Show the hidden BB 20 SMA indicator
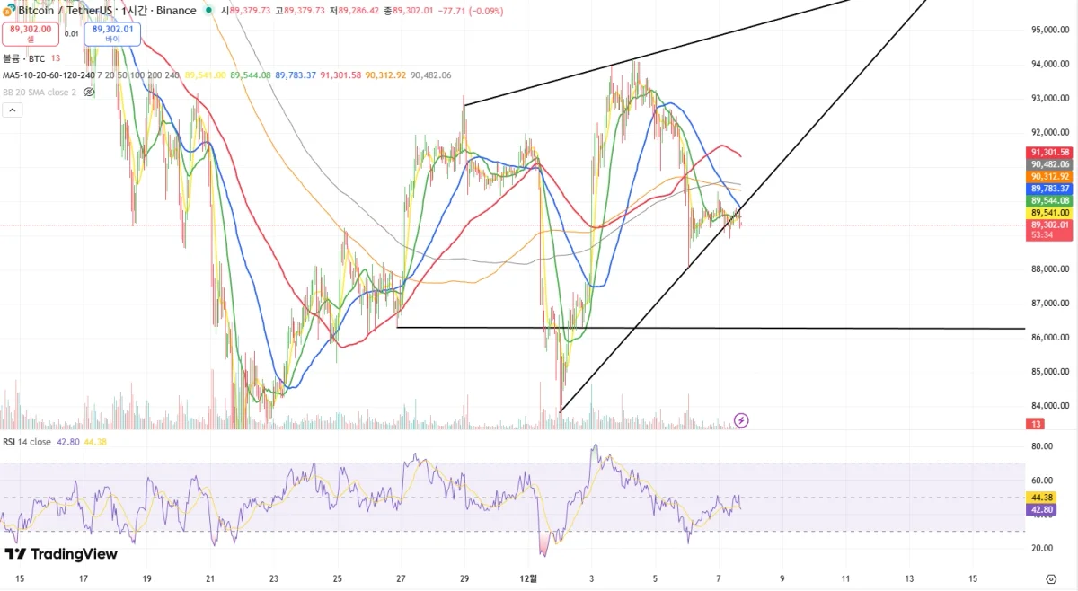The height and width of the screenshot is (591, 1078). (89, 92)
